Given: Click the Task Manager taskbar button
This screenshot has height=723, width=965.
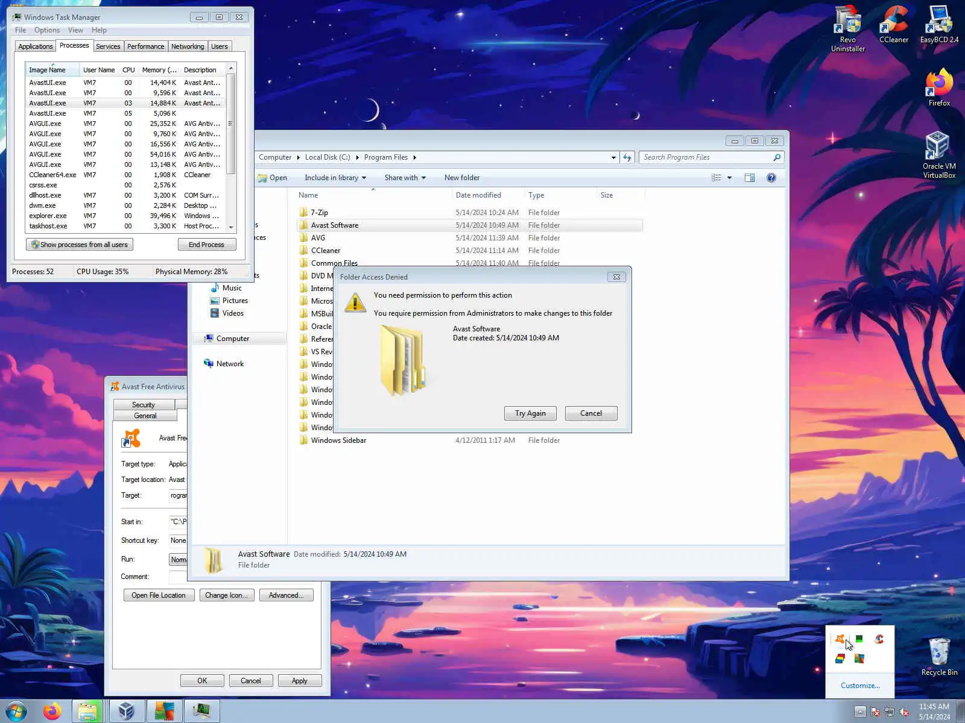Looking at the screenshot, I should [201, 711].
